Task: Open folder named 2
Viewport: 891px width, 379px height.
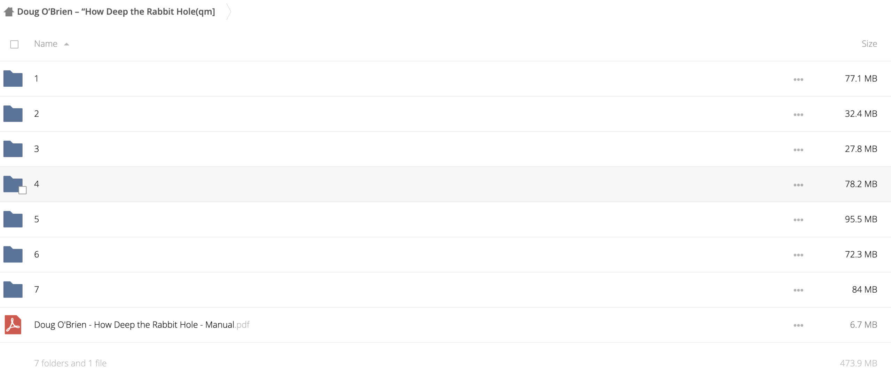Action: pyautogui.click(x=37, y=114)
